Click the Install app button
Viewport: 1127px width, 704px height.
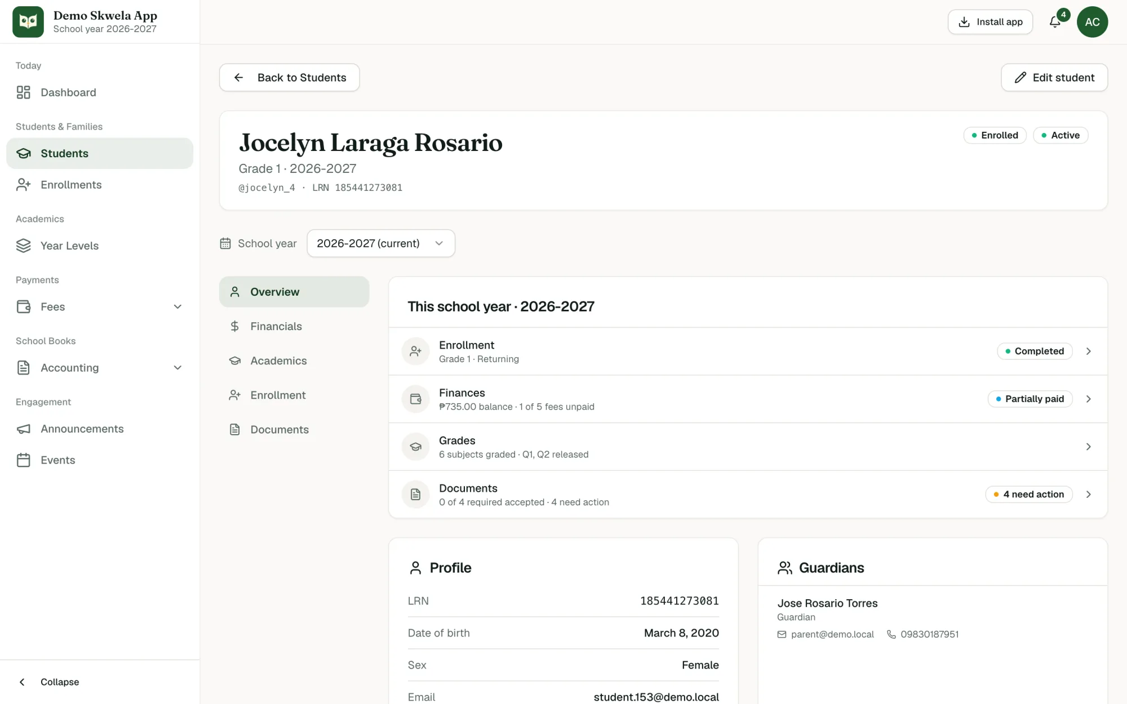[990, 22]
